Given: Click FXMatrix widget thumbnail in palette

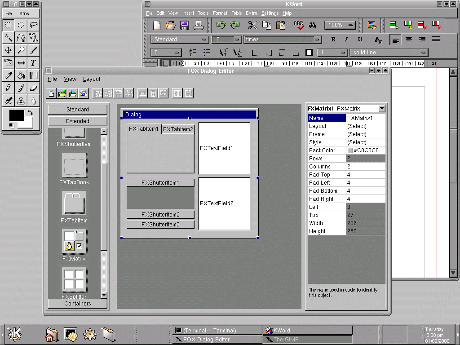Looking at the screenshot, I should coord(74,241).
